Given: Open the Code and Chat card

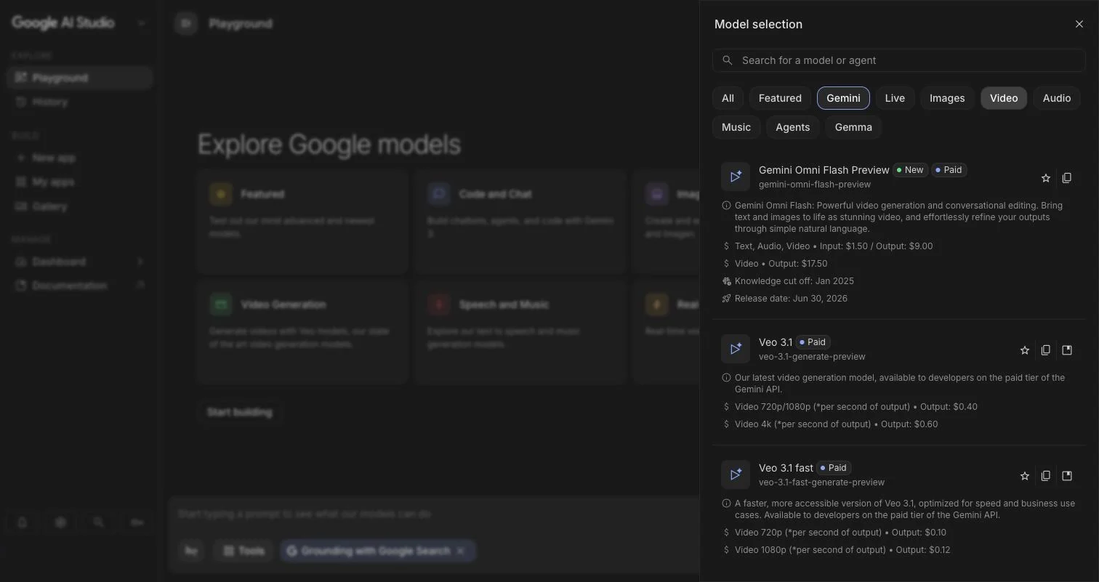Looking at the screenshot, I should pyautogui.click(x=520, y=222).
